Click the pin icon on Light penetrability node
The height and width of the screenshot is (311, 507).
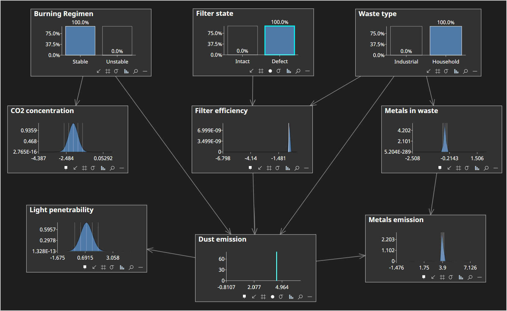[x=85, y=267]
